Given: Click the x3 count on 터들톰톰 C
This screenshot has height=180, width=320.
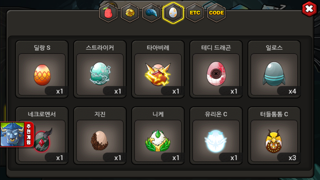Looking at the screenshot, I should point(292,158).
